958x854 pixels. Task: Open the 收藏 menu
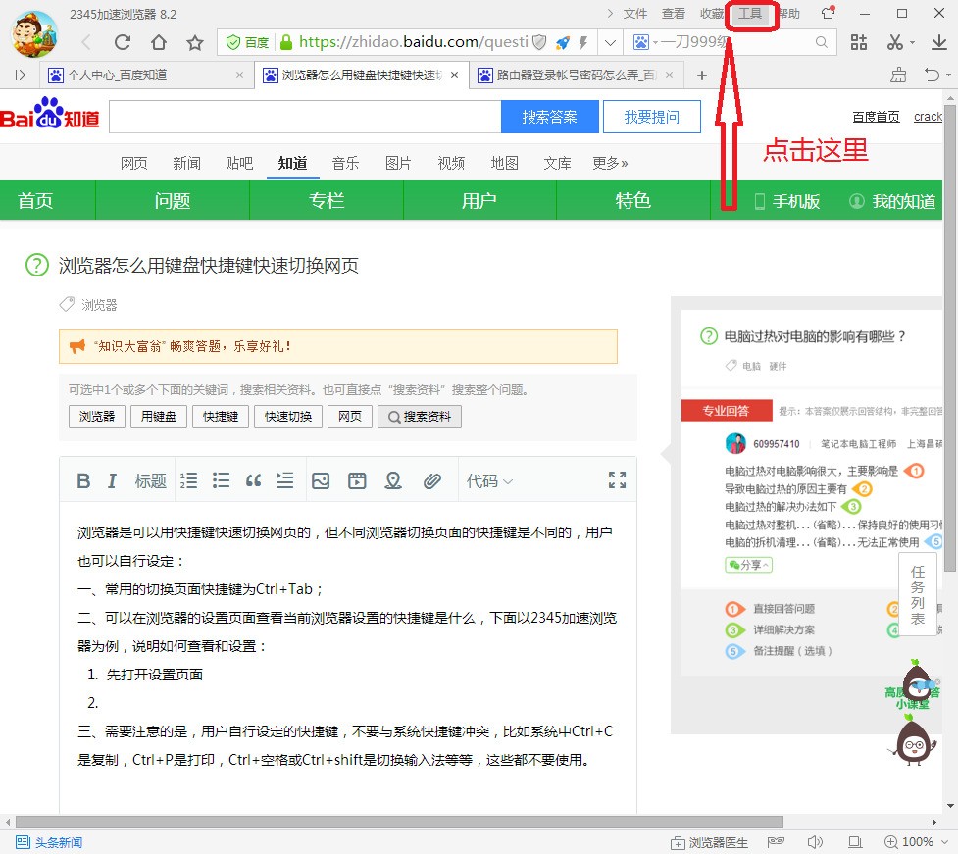point(712,14)
